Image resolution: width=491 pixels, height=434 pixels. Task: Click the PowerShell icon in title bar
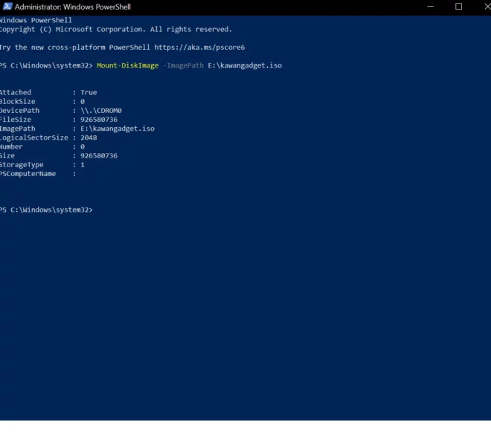(x=7, y=7)
